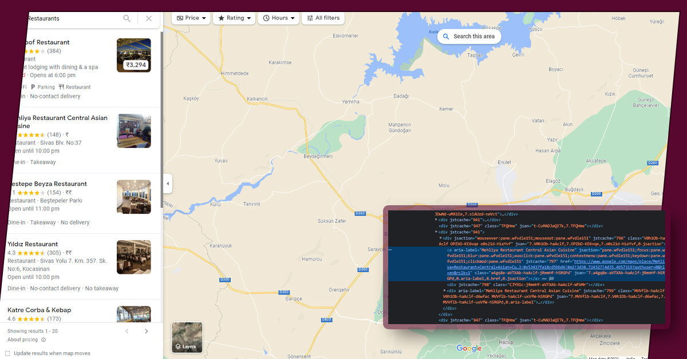Collapse the side panel with the arrow

coord(168,184)
